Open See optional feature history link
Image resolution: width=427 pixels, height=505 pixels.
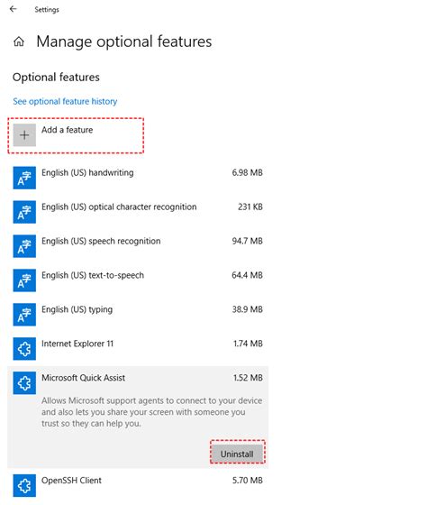(x=65, y=101)
